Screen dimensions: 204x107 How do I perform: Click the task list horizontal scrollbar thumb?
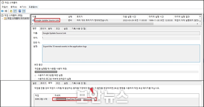[x=94, y=24]
